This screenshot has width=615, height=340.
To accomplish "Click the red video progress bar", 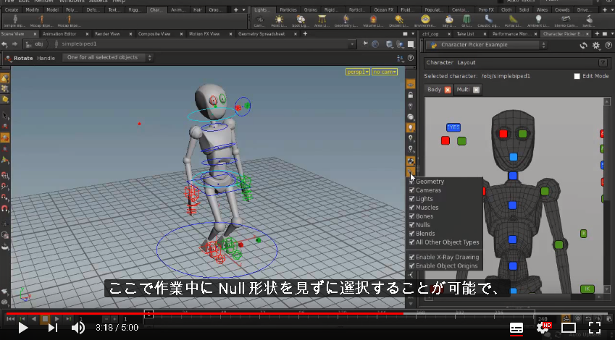I will pyautogui.click(x=204, y=313).
